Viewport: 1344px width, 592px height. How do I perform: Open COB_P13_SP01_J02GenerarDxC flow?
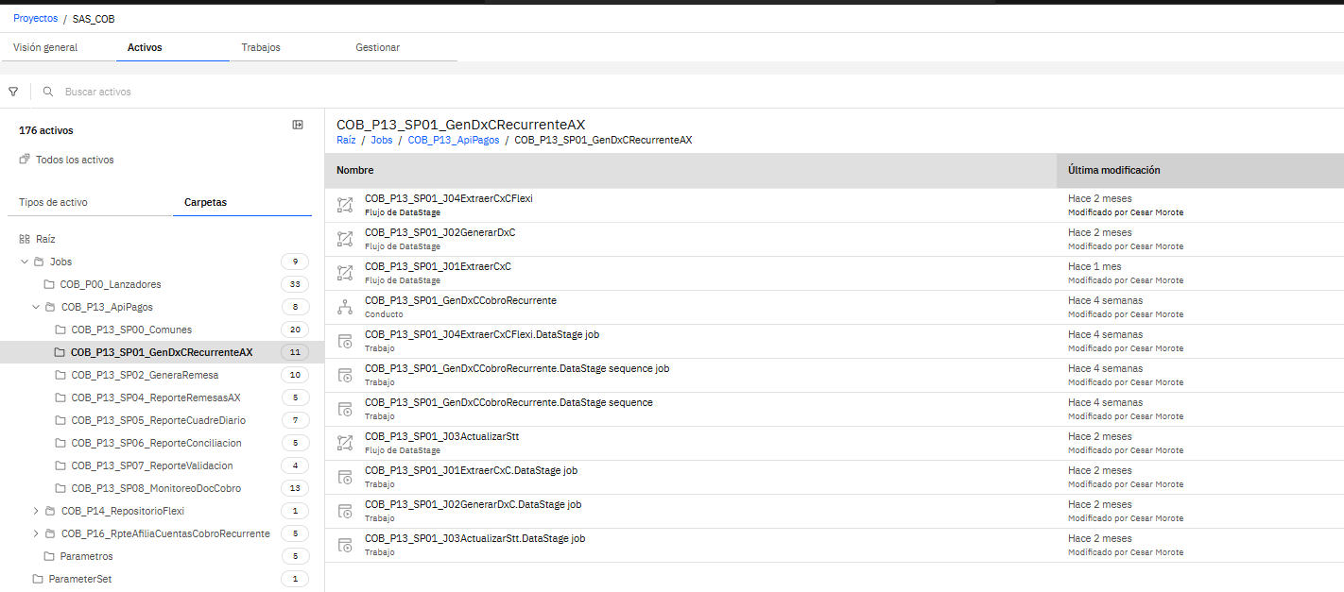click(x=439, y=232)
